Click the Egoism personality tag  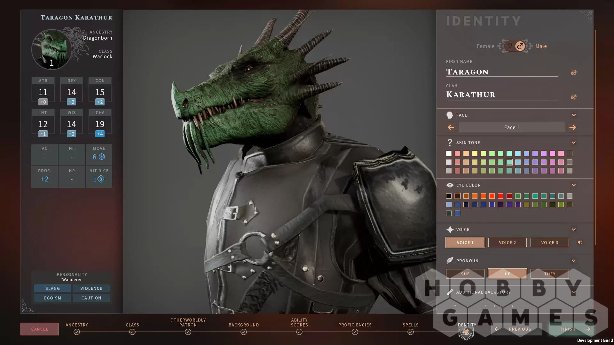pos(53,298)
